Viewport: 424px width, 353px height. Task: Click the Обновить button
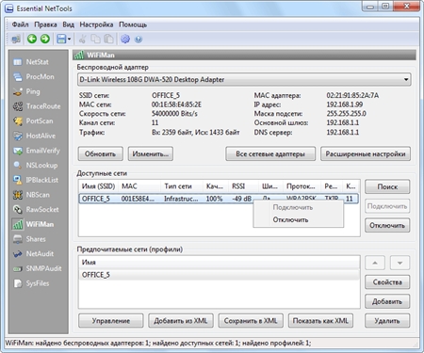[100, 153]
